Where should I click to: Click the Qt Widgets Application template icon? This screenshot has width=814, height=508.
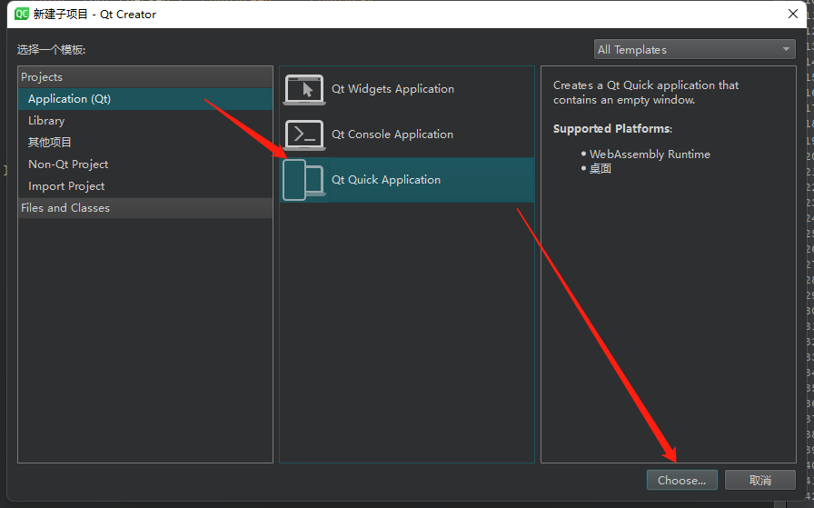tap(304, 89)
